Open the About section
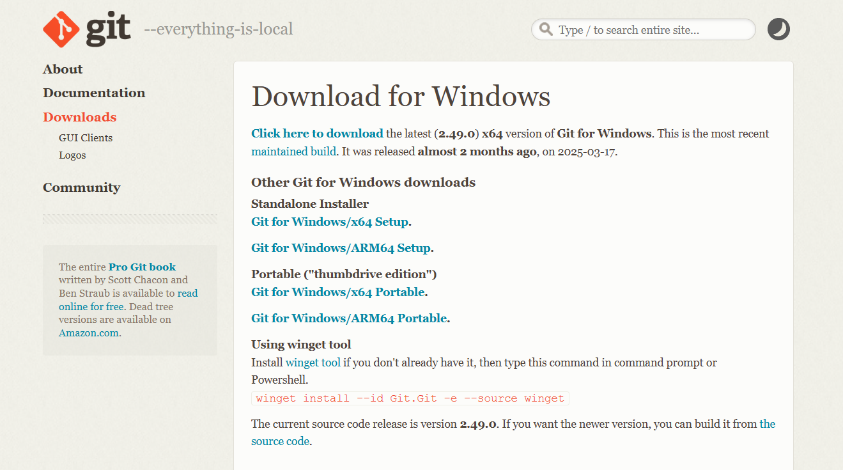The image size is (843, 470). (x=63, y=69)
